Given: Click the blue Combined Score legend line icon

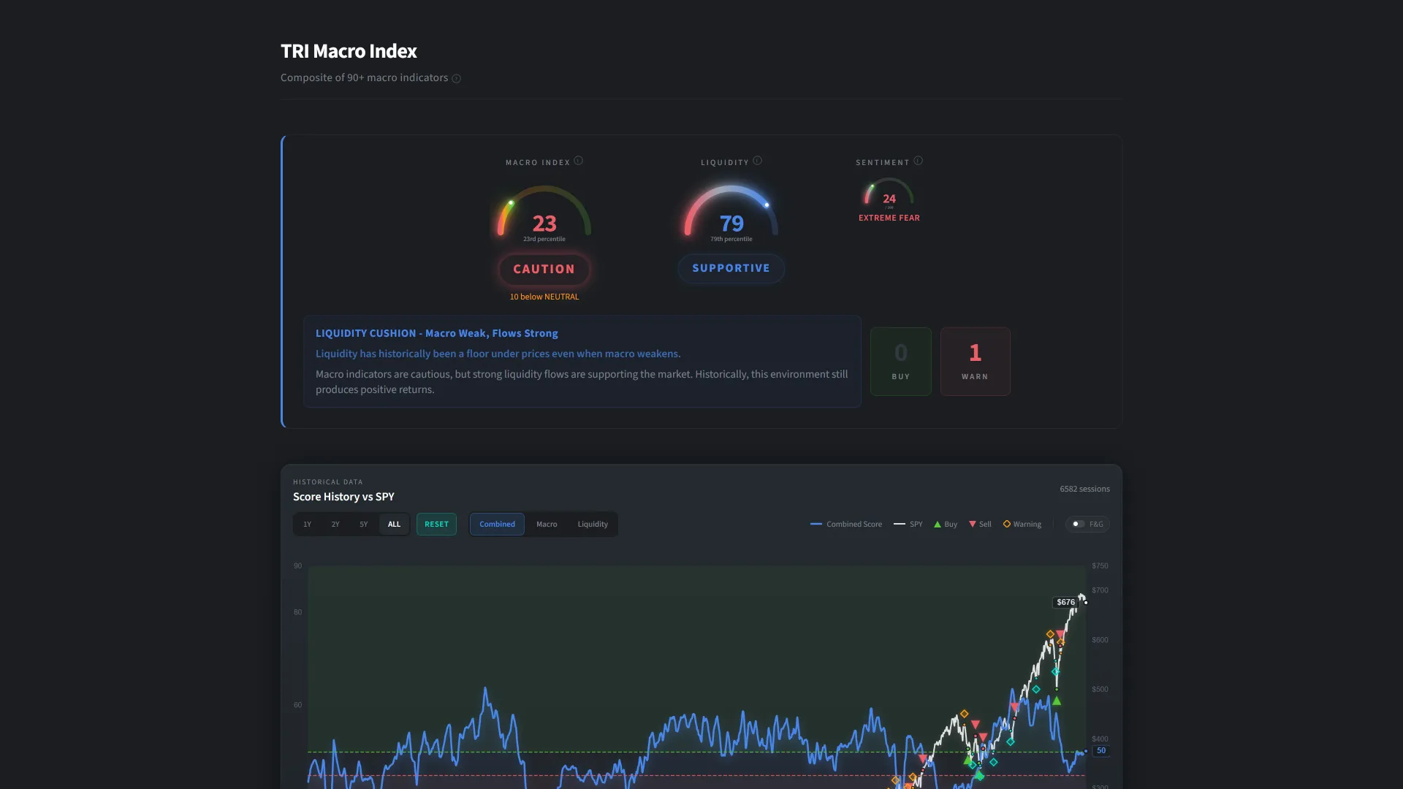Looking at the screenshot, I should 816,524.
